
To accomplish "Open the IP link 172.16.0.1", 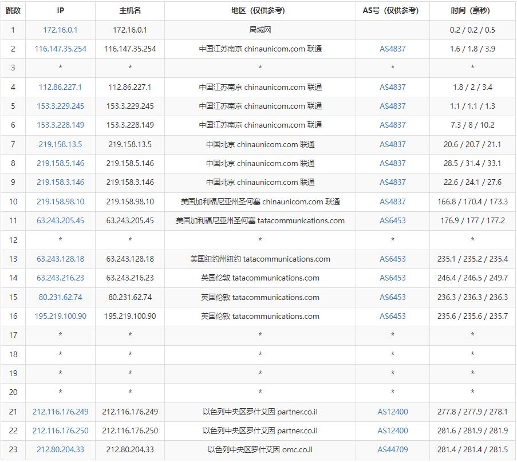I will pyautogui.click(x=60, y=30).
